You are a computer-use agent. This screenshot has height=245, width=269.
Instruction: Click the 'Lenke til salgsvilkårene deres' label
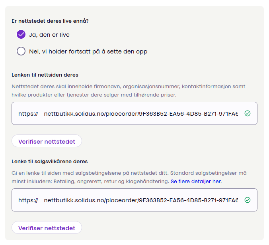(50, 161)
